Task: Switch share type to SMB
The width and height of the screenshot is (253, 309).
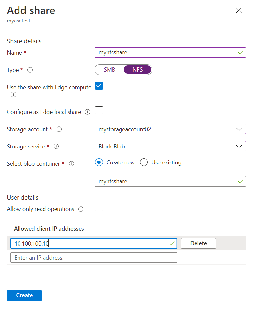Action: coord(109,70)
